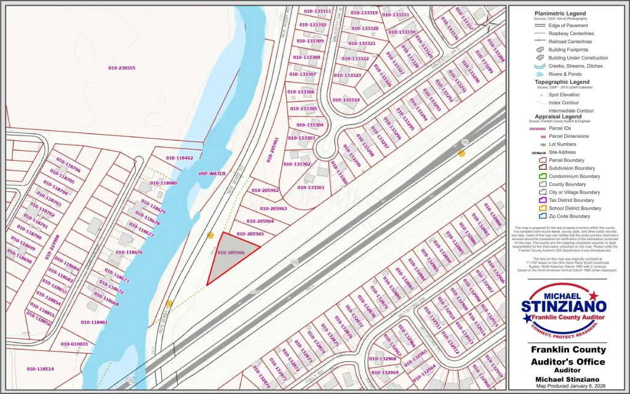Select the Creeks, Streams, Ditches symbol
This screenshot has width=630, height=394.
click(x=540, y=66)
